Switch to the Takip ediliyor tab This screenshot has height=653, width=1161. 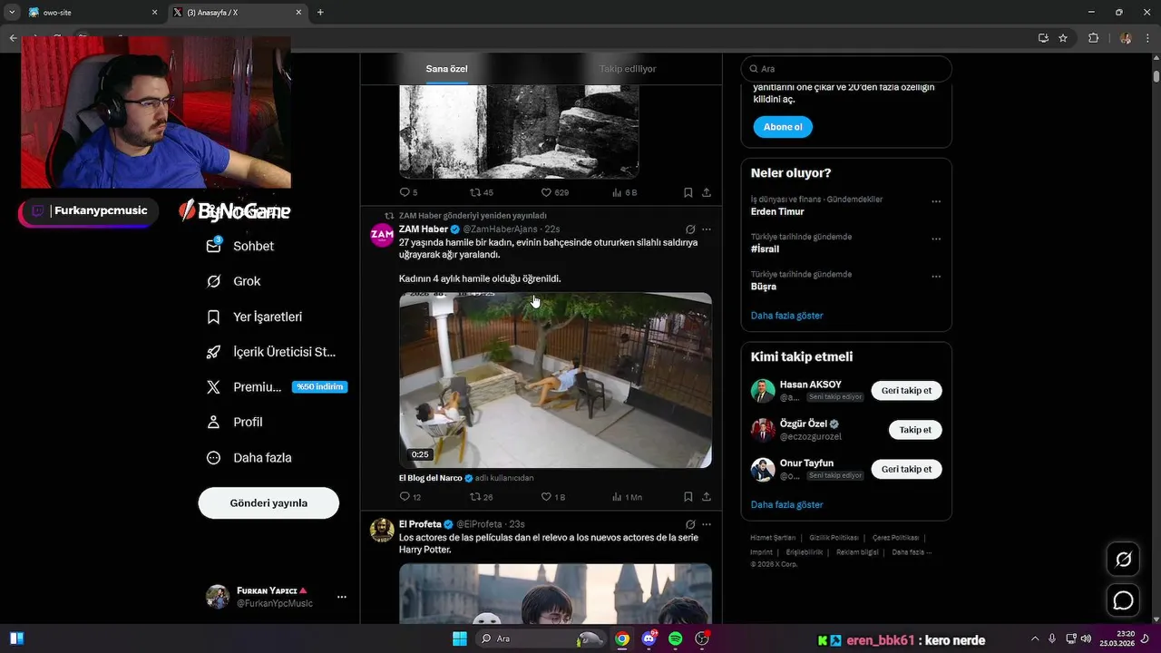tap(628, 69)
